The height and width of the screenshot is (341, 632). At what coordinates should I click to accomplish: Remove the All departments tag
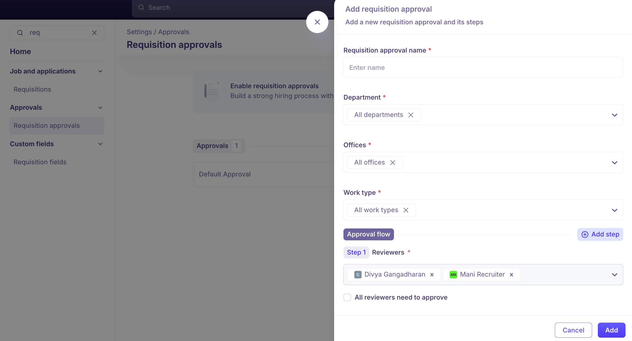pos(411,115)
